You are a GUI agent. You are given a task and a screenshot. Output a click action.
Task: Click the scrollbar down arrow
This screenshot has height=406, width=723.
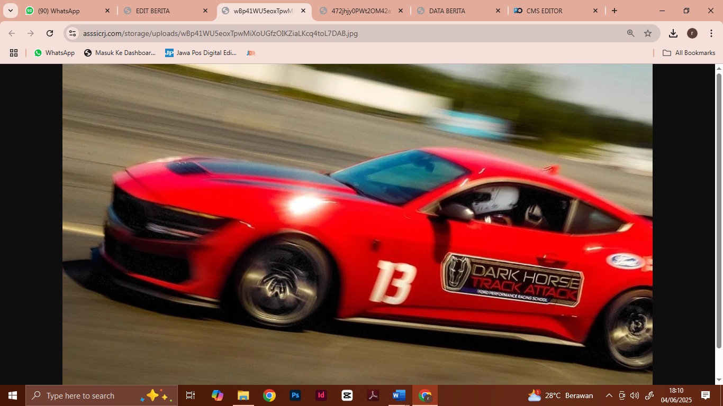pyautogui.click(x=719, y=380)
